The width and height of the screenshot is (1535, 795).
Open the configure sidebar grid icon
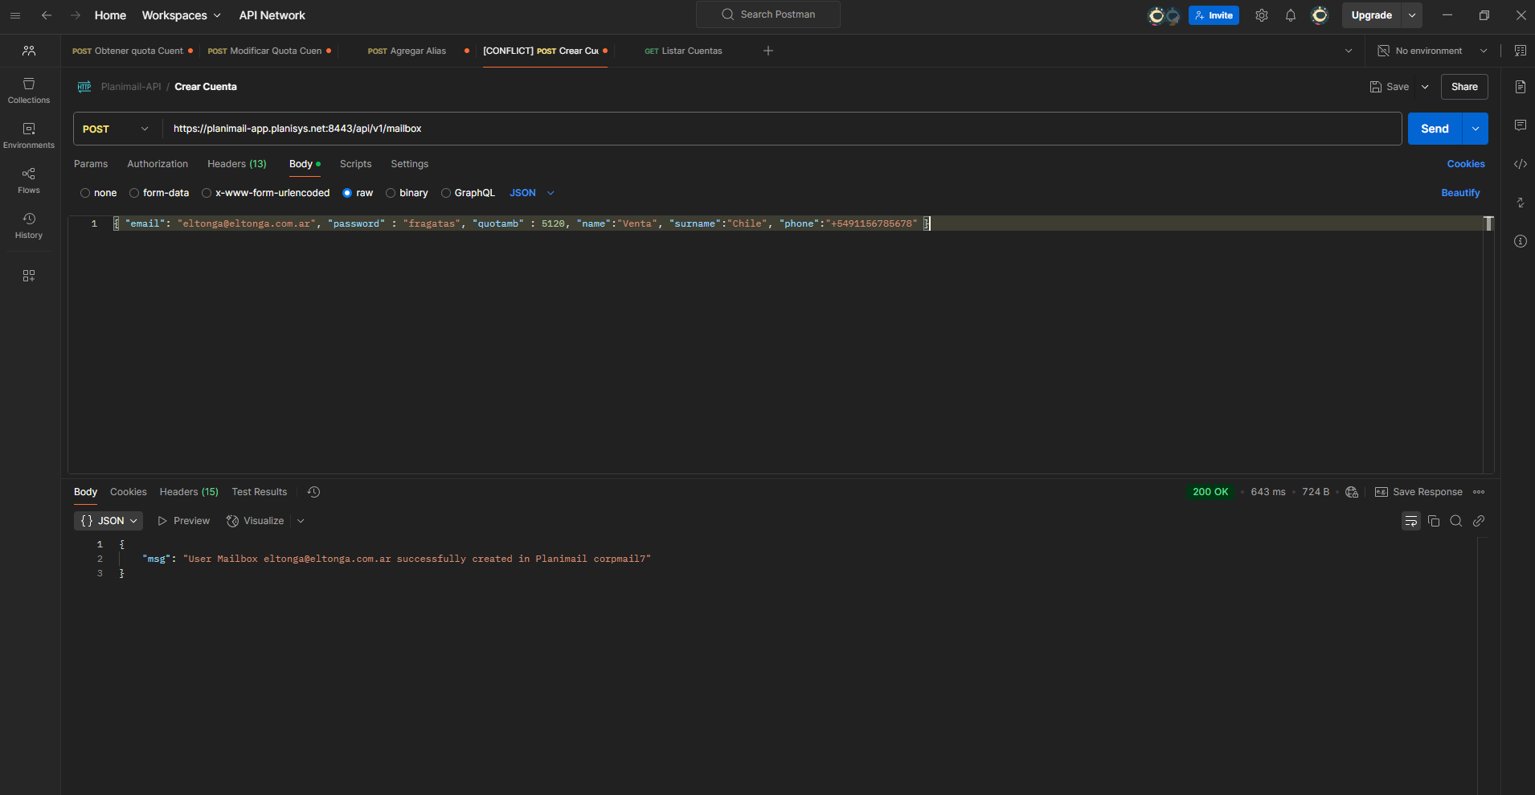click(29, 276)
